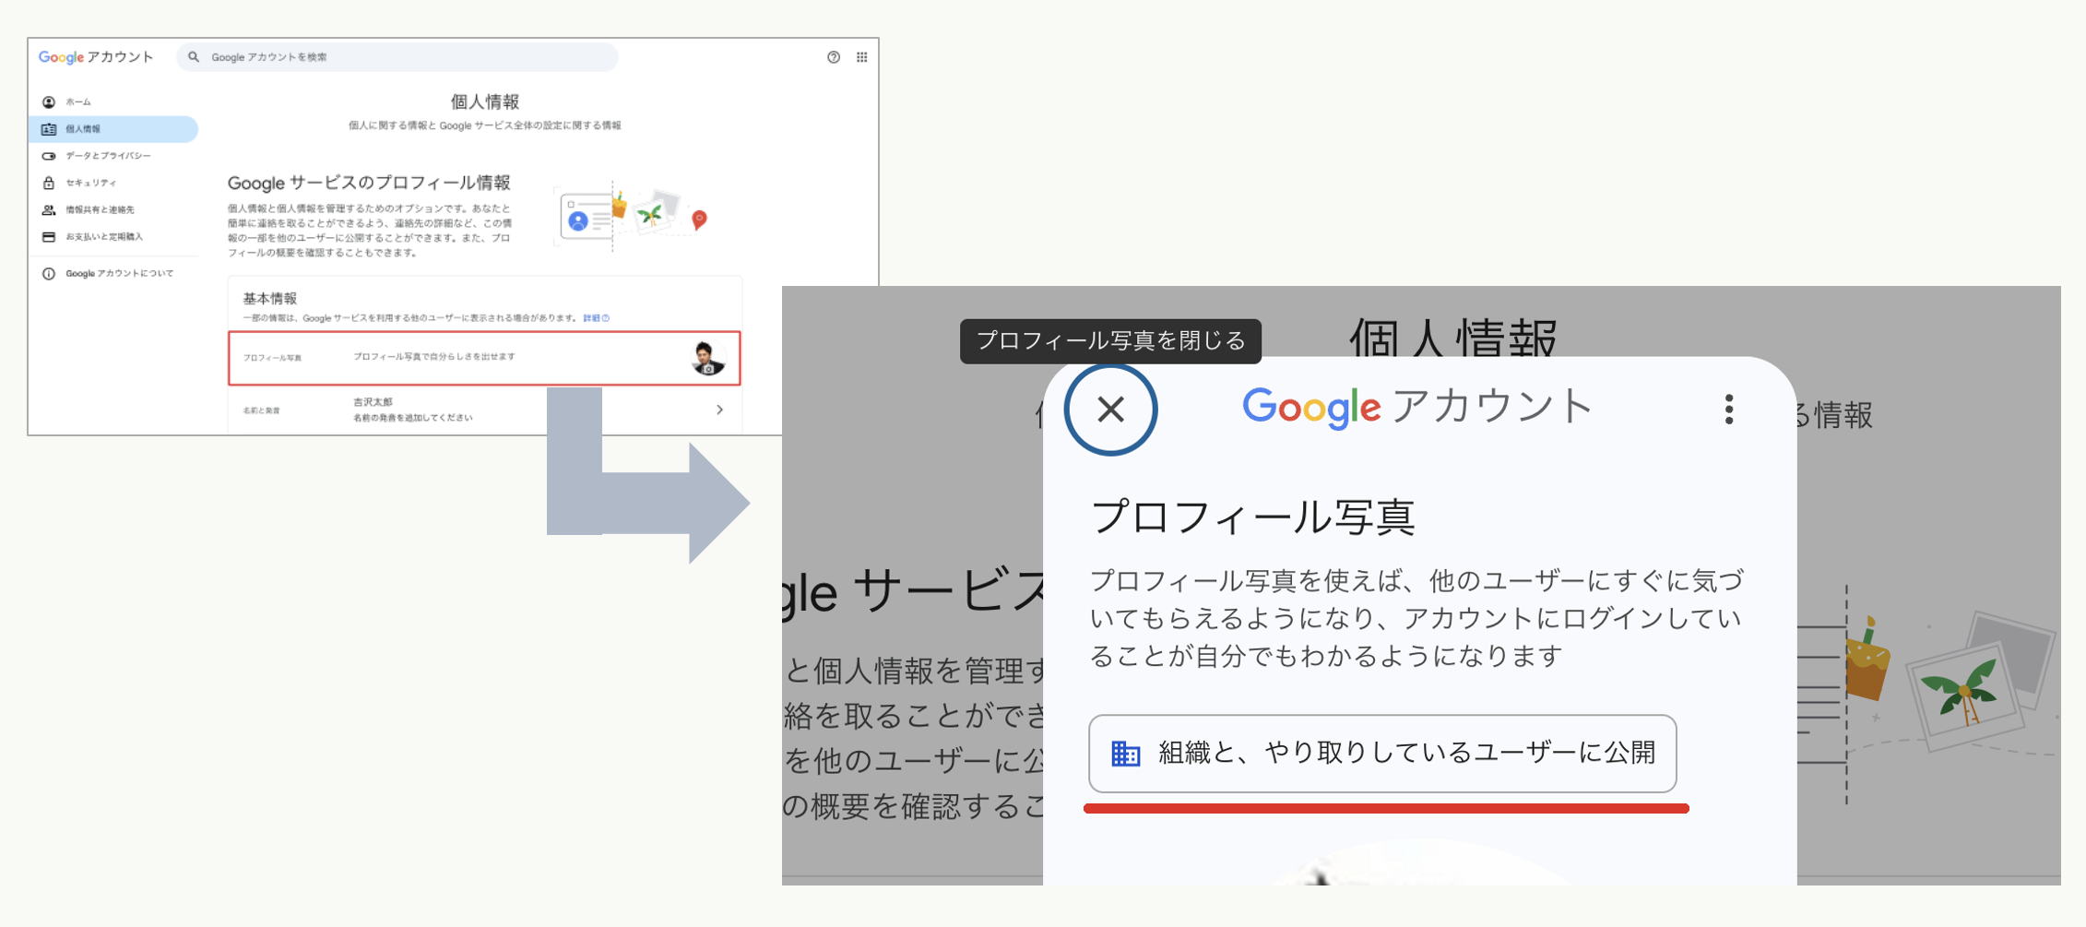The image size is (2086, 927).
Task: Click the profile photo avatar thumbnail with camera badge
Action: [707, 358]
